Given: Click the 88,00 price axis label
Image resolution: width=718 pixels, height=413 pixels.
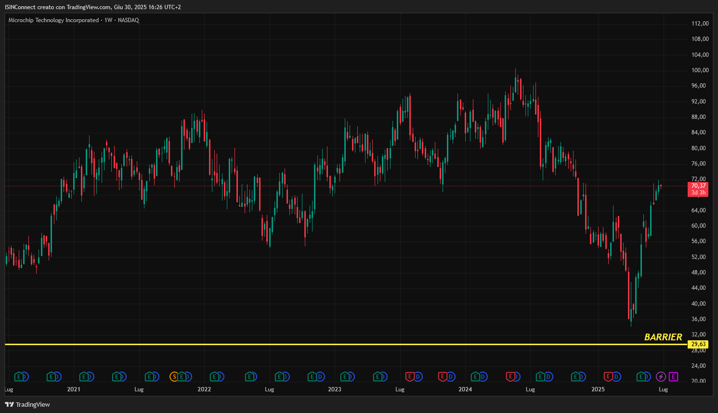Looking at the screenshot, I should 699,117.
